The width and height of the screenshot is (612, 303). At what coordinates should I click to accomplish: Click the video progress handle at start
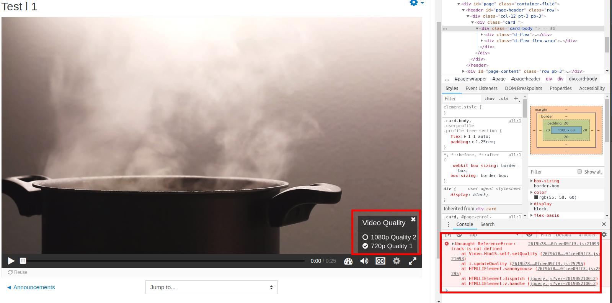pos(23,261)
